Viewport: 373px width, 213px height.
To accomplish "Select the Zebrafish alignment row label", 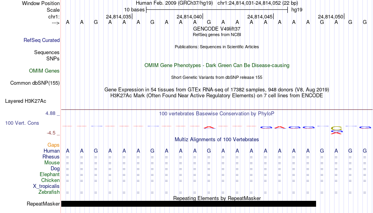I will 49,192.
